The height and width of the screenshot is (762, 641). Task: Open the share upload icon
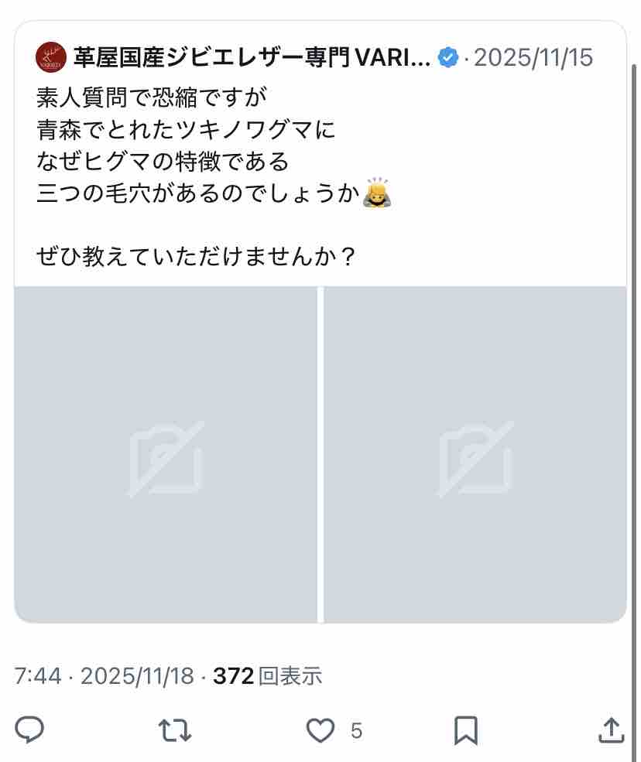click(x=611, y=730)
